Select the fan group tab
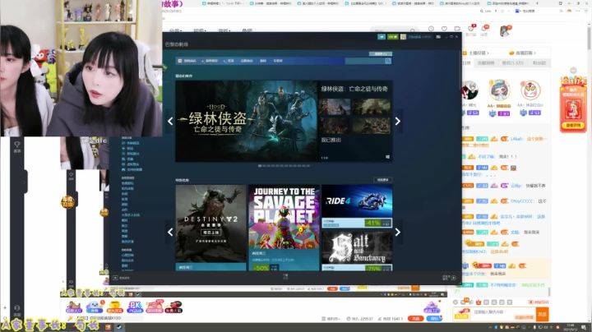592x332 pixels. pos(539,63)
